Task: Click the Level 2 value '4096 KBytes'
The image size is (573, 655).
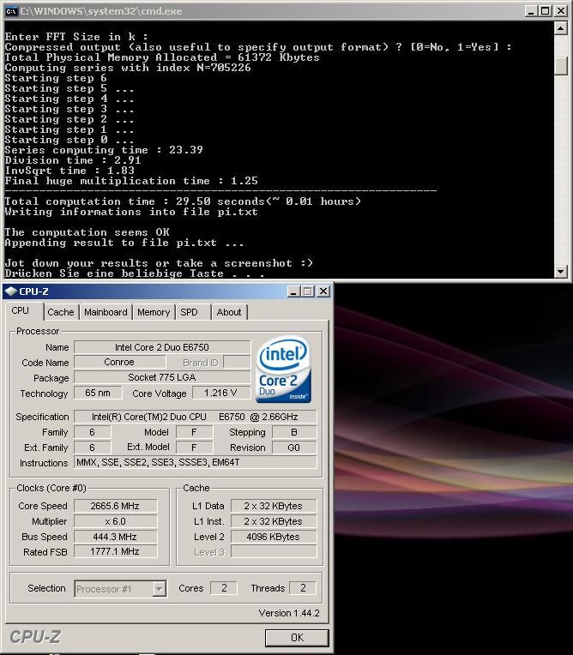Action: (274, 537)
